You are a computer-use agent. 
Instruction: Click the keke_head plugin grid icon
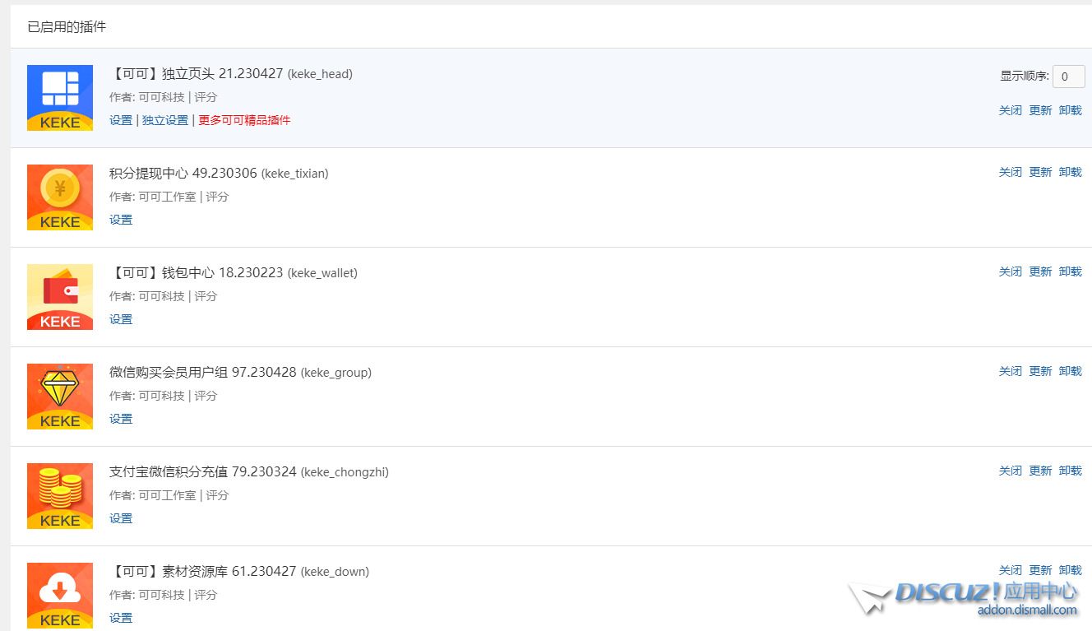[x=60, y=98]
